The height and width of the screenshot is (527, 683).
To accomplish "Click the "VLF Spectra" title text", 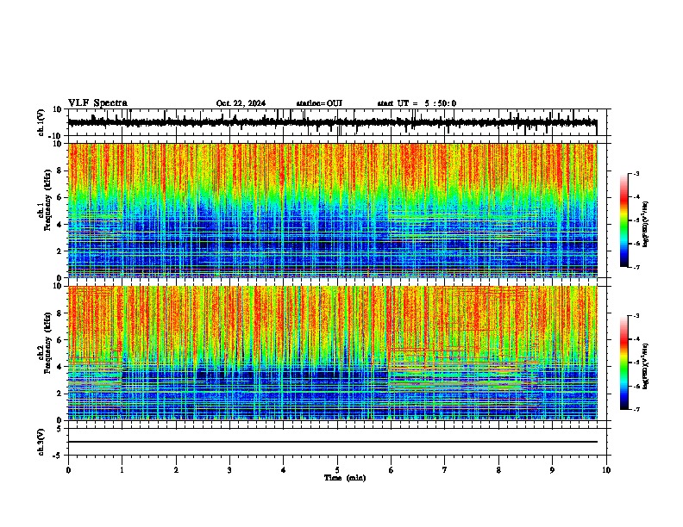I will 97,103.
